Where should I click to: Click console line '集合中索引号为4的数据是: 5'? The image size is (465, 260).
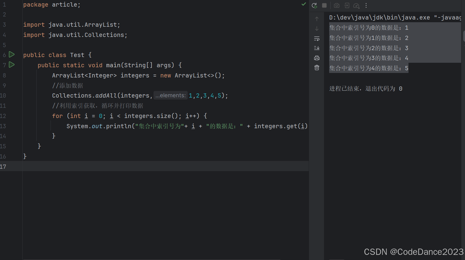point(369,68)
